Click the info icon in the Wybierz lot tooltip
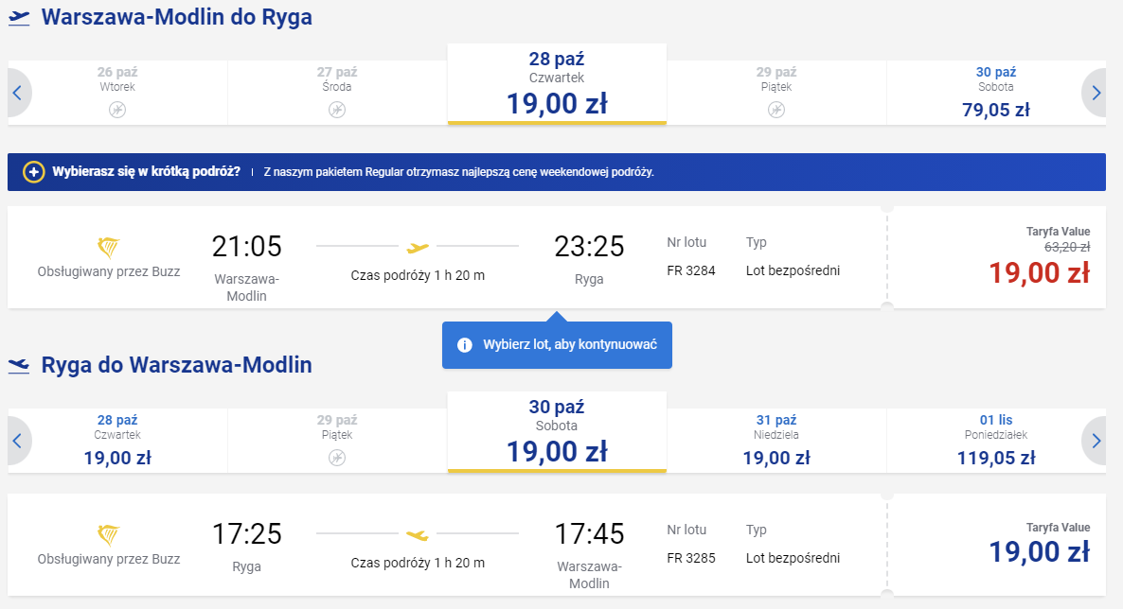1123x609 pixels. pyautogui.click(x=465, y=345)
